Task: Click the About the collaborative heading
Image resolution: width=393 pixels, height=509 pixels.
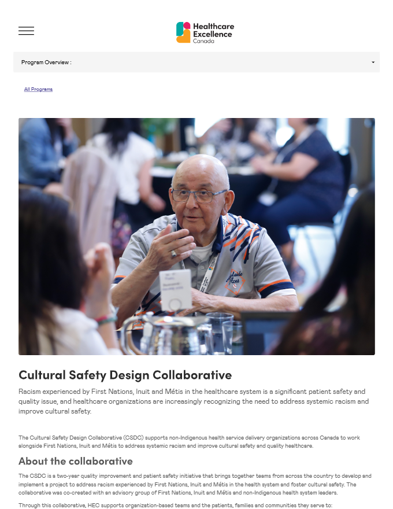Action: (76, 461)
